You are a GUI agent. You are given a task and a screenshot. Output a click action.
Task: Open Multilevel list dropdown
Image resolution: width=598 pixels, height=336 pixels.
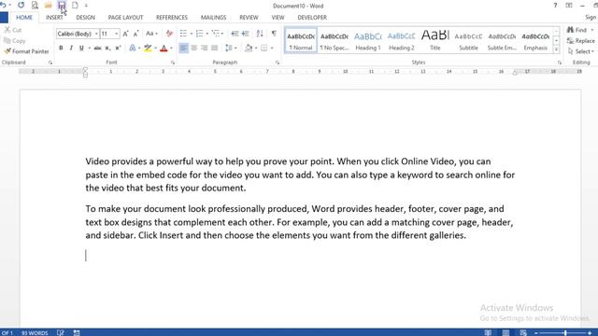coord(222,34)
